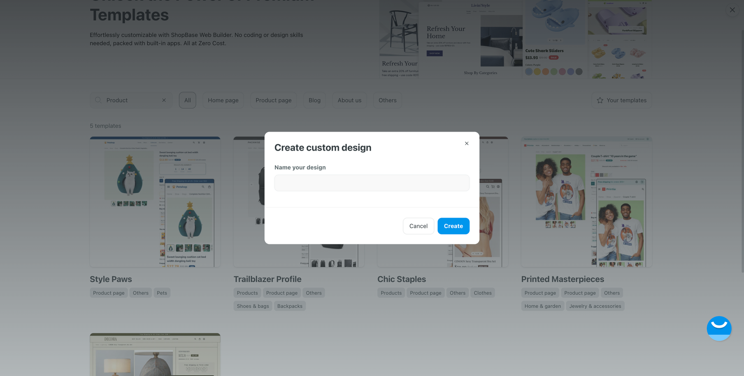
Task: Open the Style Paws template thumbnail
Action: 155,202
